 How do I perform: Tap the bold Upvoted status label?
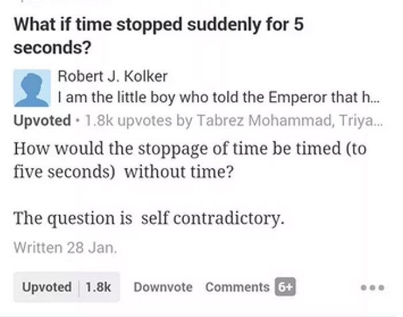[x=42, y=120]
